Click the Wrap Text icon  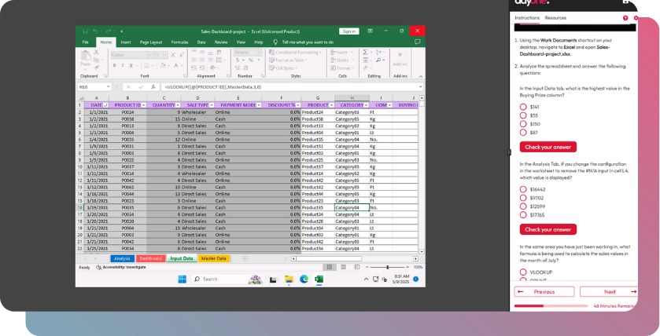[x=219, y=53]
